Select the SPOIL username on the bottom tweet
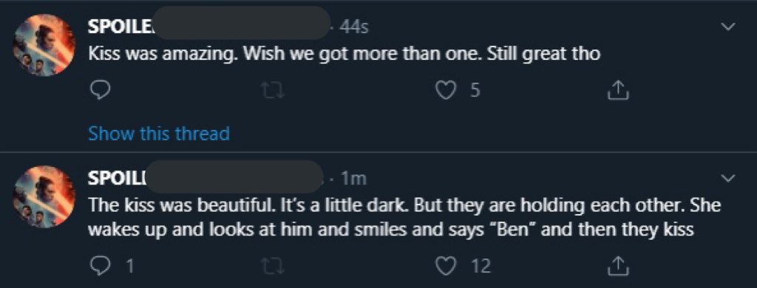This screenshot has height=288, width=757. click(116, 179)
